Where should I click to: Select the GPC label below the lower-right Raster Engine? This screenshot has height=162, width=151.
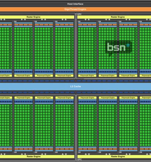pos(80,159)
